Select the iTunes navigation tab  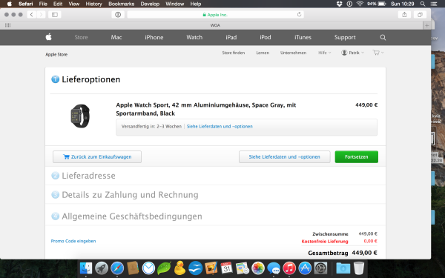click(303, 38)
